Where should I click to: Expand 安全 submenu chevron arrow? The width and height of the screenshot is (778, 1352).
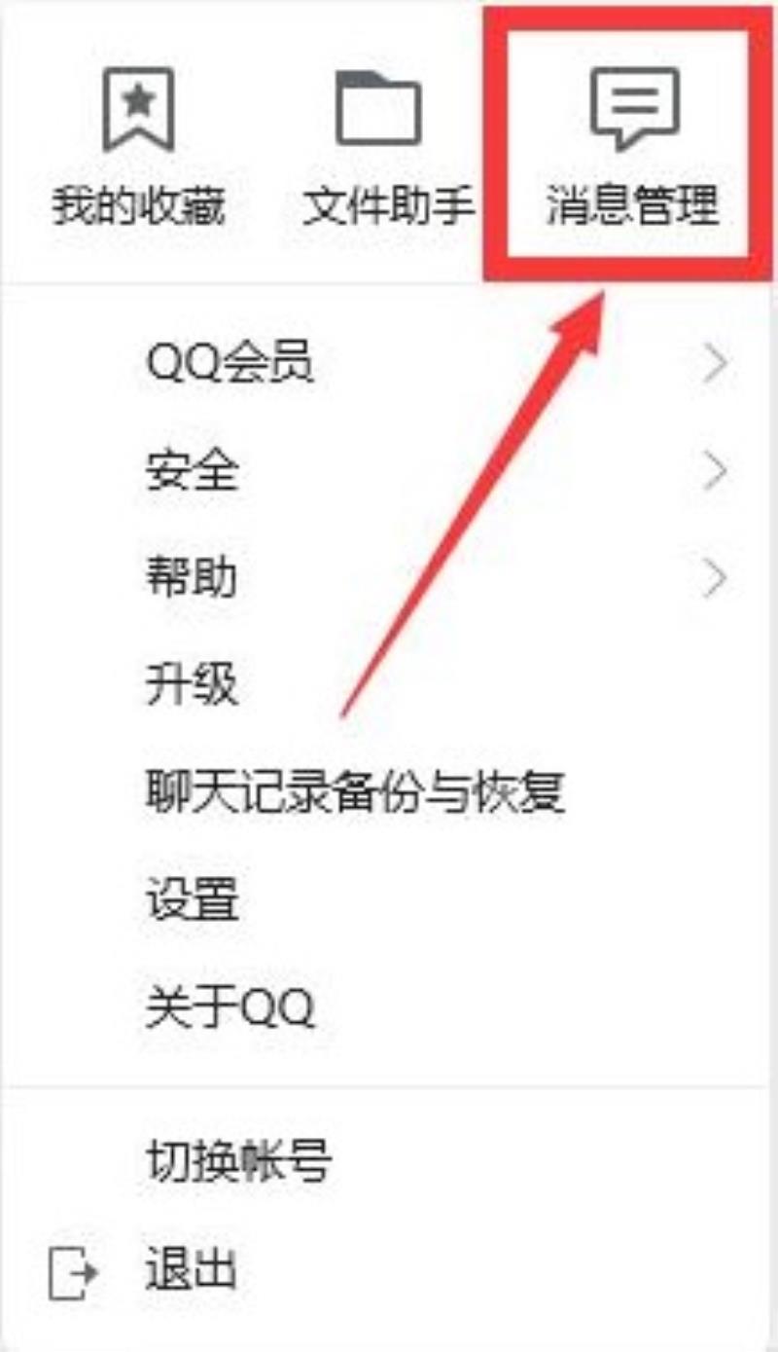(716, 472)
